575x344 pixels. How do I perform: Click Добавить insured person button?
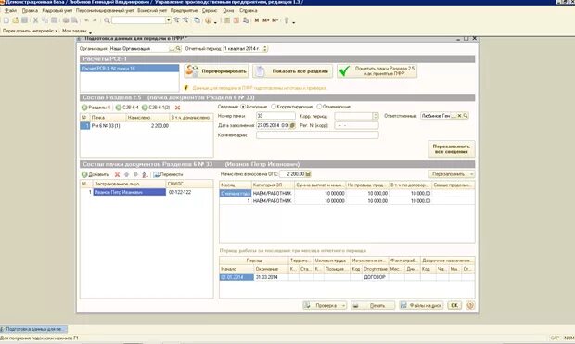(96, 174)
